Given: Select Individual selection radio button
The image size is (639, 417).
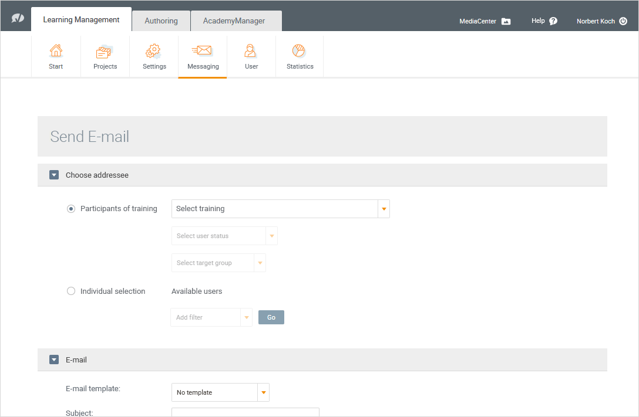Looking at the screenshot, I should point(71,291).
